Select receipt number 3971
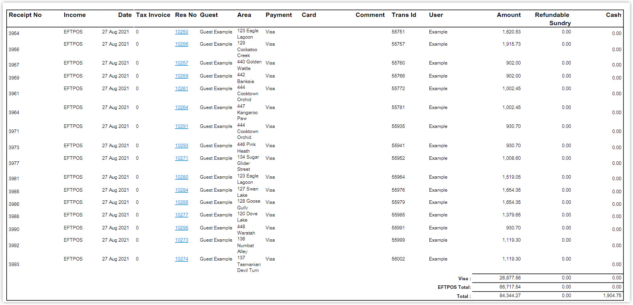 [x=14, y=131]
